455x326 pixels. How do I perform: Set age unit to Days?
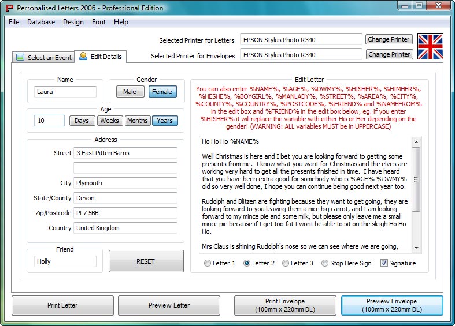(82, 121)
